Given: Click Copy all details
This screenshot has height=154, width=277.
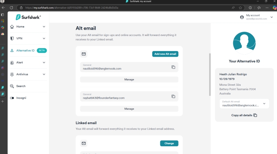Looking at the screenshot, I should click(244, 115).
